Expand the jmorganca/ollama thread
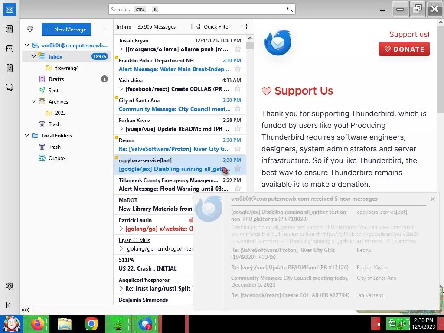 (x=121, y=49)
